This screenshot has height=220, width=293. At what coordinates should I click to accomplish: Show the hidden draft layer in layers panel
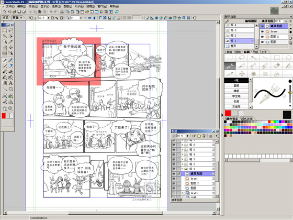pyautogui.click(x=174, y=193)
